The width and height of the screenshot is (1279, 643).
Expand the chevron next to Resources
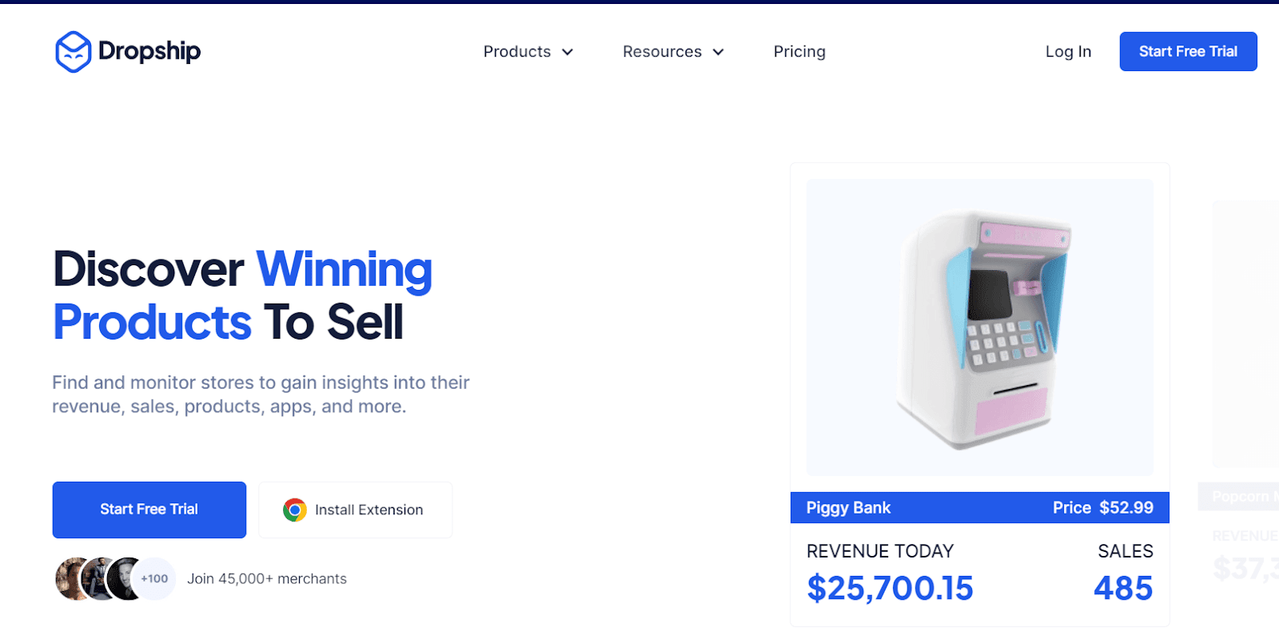pyautogui.click(x=718, y=52)
